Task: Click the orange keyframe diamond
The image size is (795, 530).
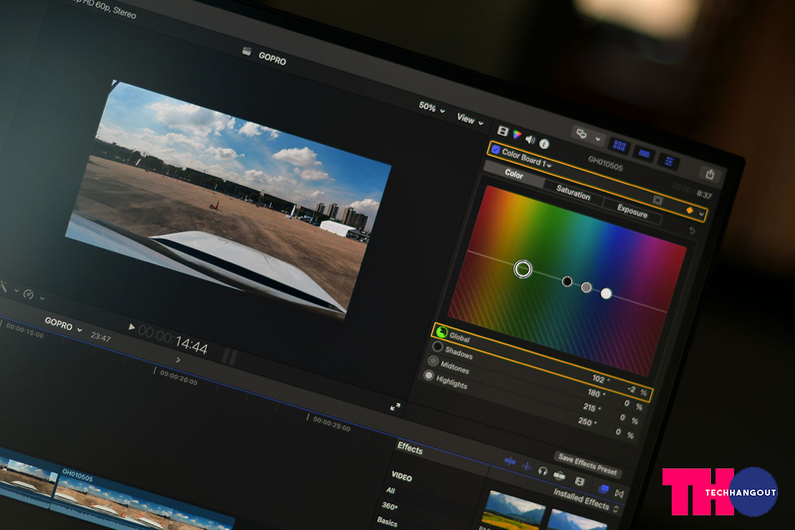Action: (x=689, y=211)
